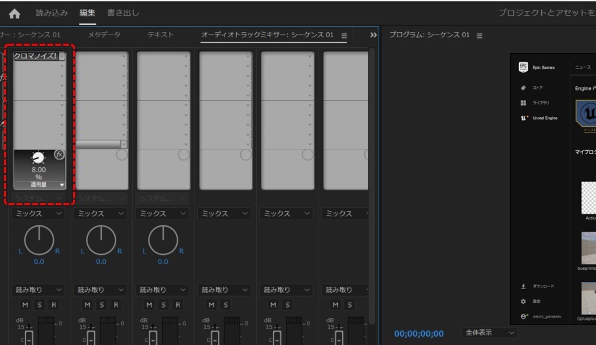The image size is (596, 345).
Task: Mute the third track with its M button
Action: click(149, 304)
